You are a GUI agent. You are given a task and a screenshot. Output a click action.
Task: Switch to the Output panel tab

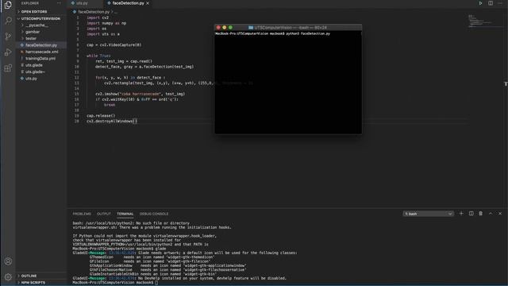pyautogui.click(x=104, y=214)
